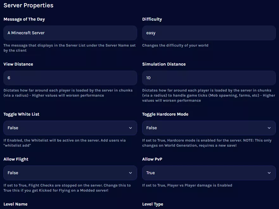The image size is (279, 209).
Task: Click the Simulation Distance input showing 10
Action: tap(209, 78)
